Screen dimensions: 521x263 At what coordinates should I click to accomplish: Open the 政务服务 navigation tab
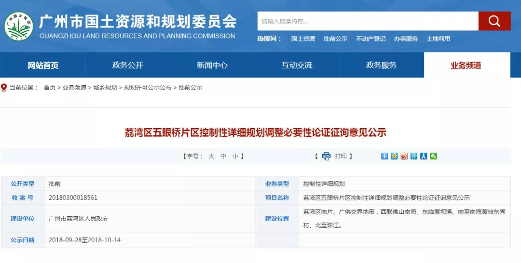coord(381,65)
